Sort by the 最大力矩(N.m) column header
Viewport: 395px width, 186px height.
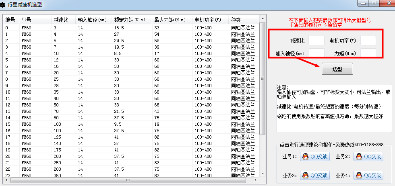click(x=172, y=20)
